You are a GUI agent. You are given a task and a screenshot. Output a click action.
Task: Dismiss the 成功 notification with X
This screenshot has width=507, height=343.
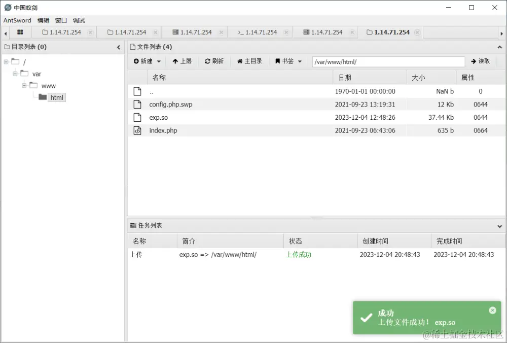(492, 311)
